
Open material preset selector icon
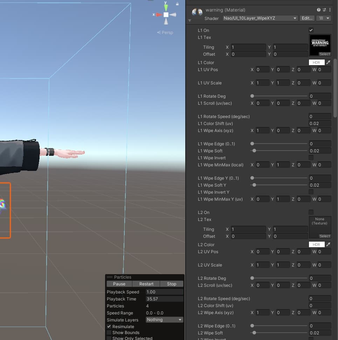[x=324, y=10]
